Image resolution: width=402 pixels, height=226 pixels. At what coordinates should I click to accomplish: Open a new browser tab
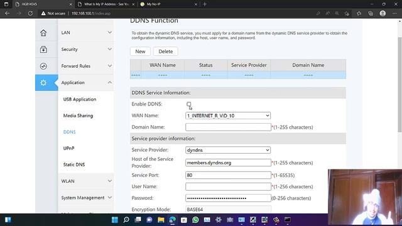(205, 4)
